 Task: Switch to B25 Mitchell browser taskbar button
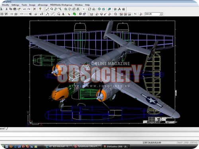click(x=58, y=147)
